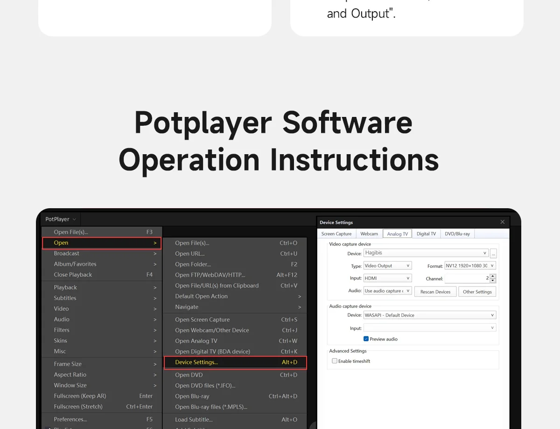Expand the Format NV12 1920×1080 dropdown
Viewport: 560px width, 429px height.
tap(470, 266)
